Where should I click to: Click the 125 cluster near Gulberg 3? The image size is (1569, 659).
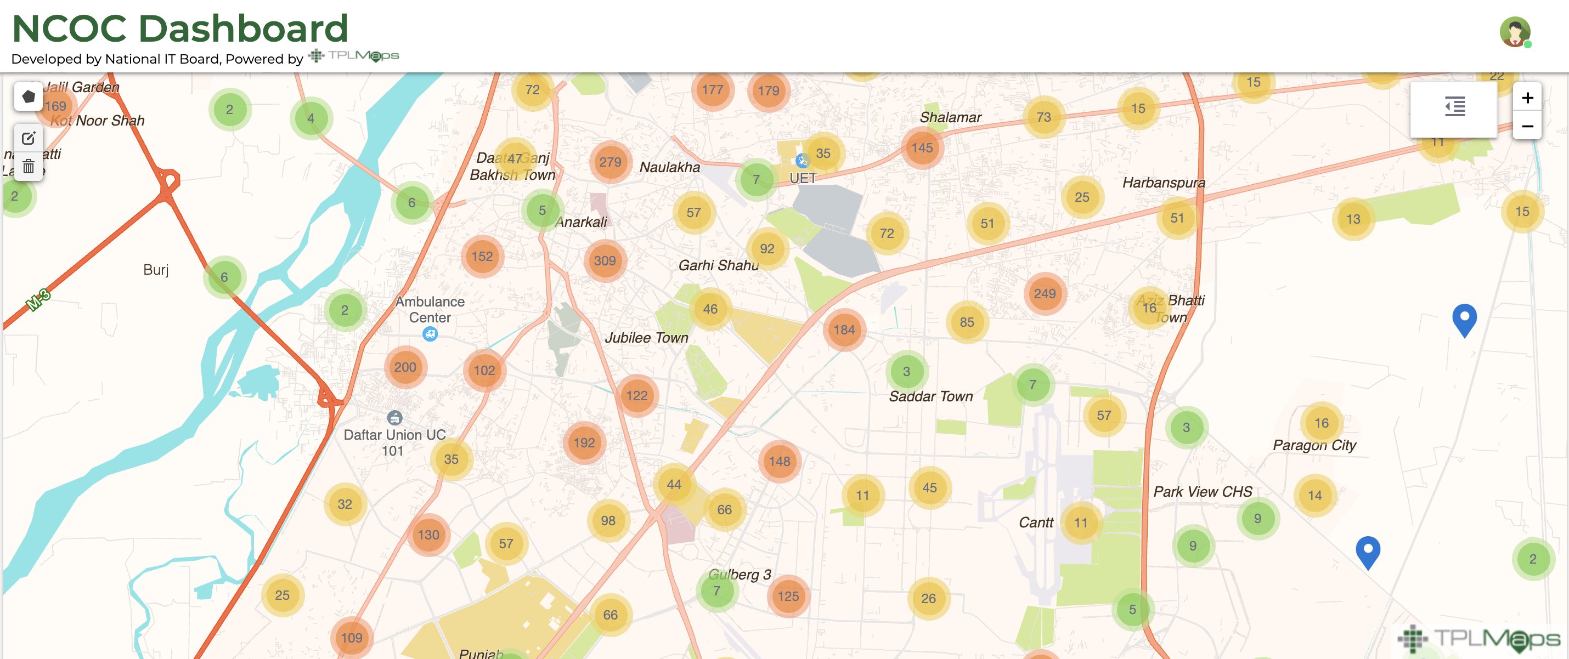pyautogui.click(x=788, y=596)
